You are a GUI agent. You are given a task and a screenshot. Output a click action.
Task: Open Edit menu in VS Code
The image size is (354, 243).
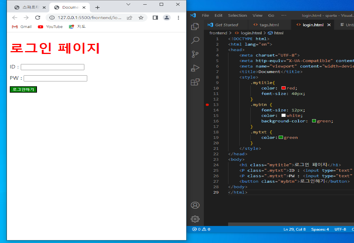point(219,15)
